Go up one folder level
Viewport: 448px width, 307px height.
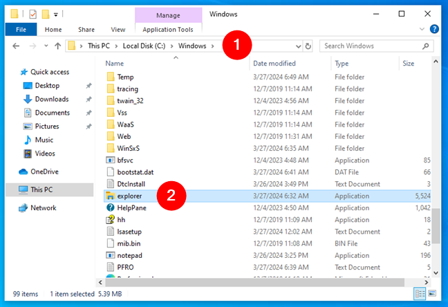click(57, 46)
